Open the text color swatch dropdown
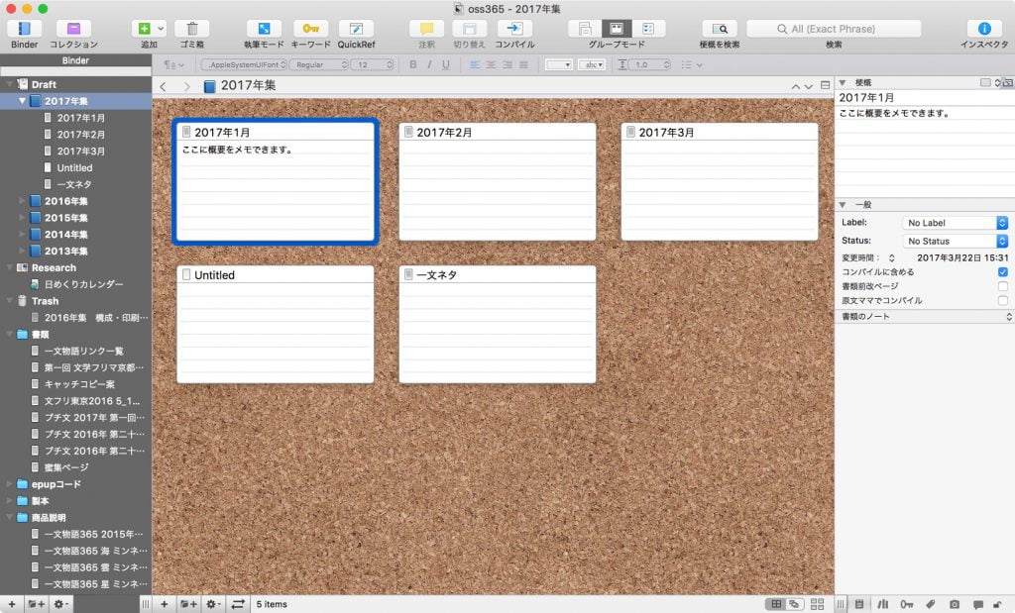This screenshot has width=1015, height=613. pyautogui.click(x=559, y=64)
